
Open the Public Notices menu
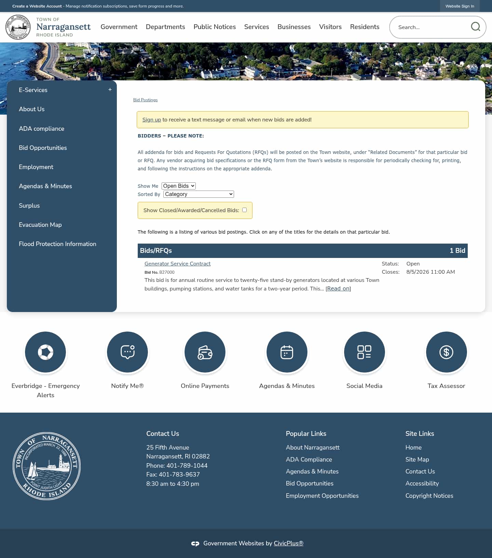[x=215, y=27]
